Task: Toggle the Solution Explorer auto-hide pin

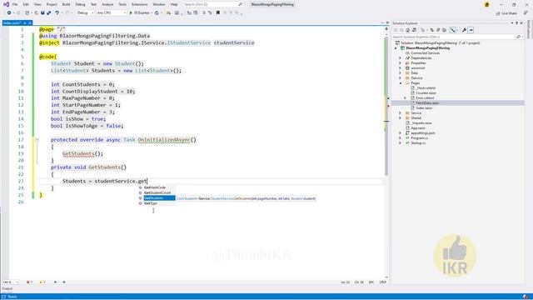Action: tap(516, 23)
